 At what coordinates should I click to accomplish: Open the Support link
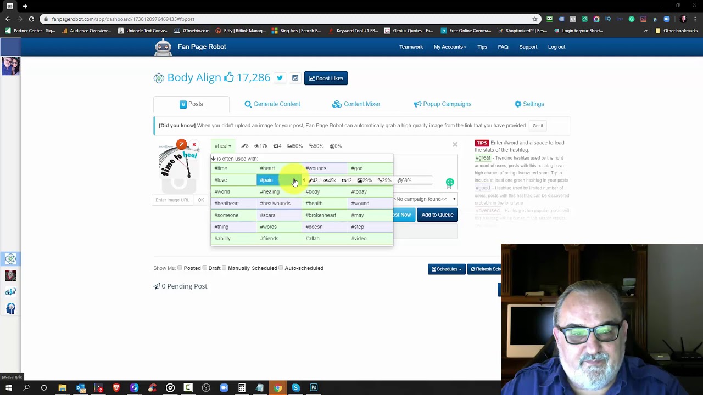[x=528, y=47]
